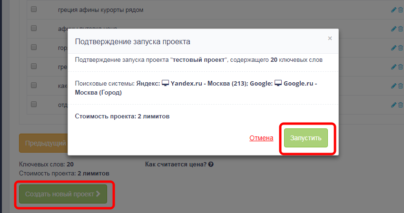This screenshot has width=404, height=213.
Task: Click "Создать новый проект" button
Action: coord(63,194)
